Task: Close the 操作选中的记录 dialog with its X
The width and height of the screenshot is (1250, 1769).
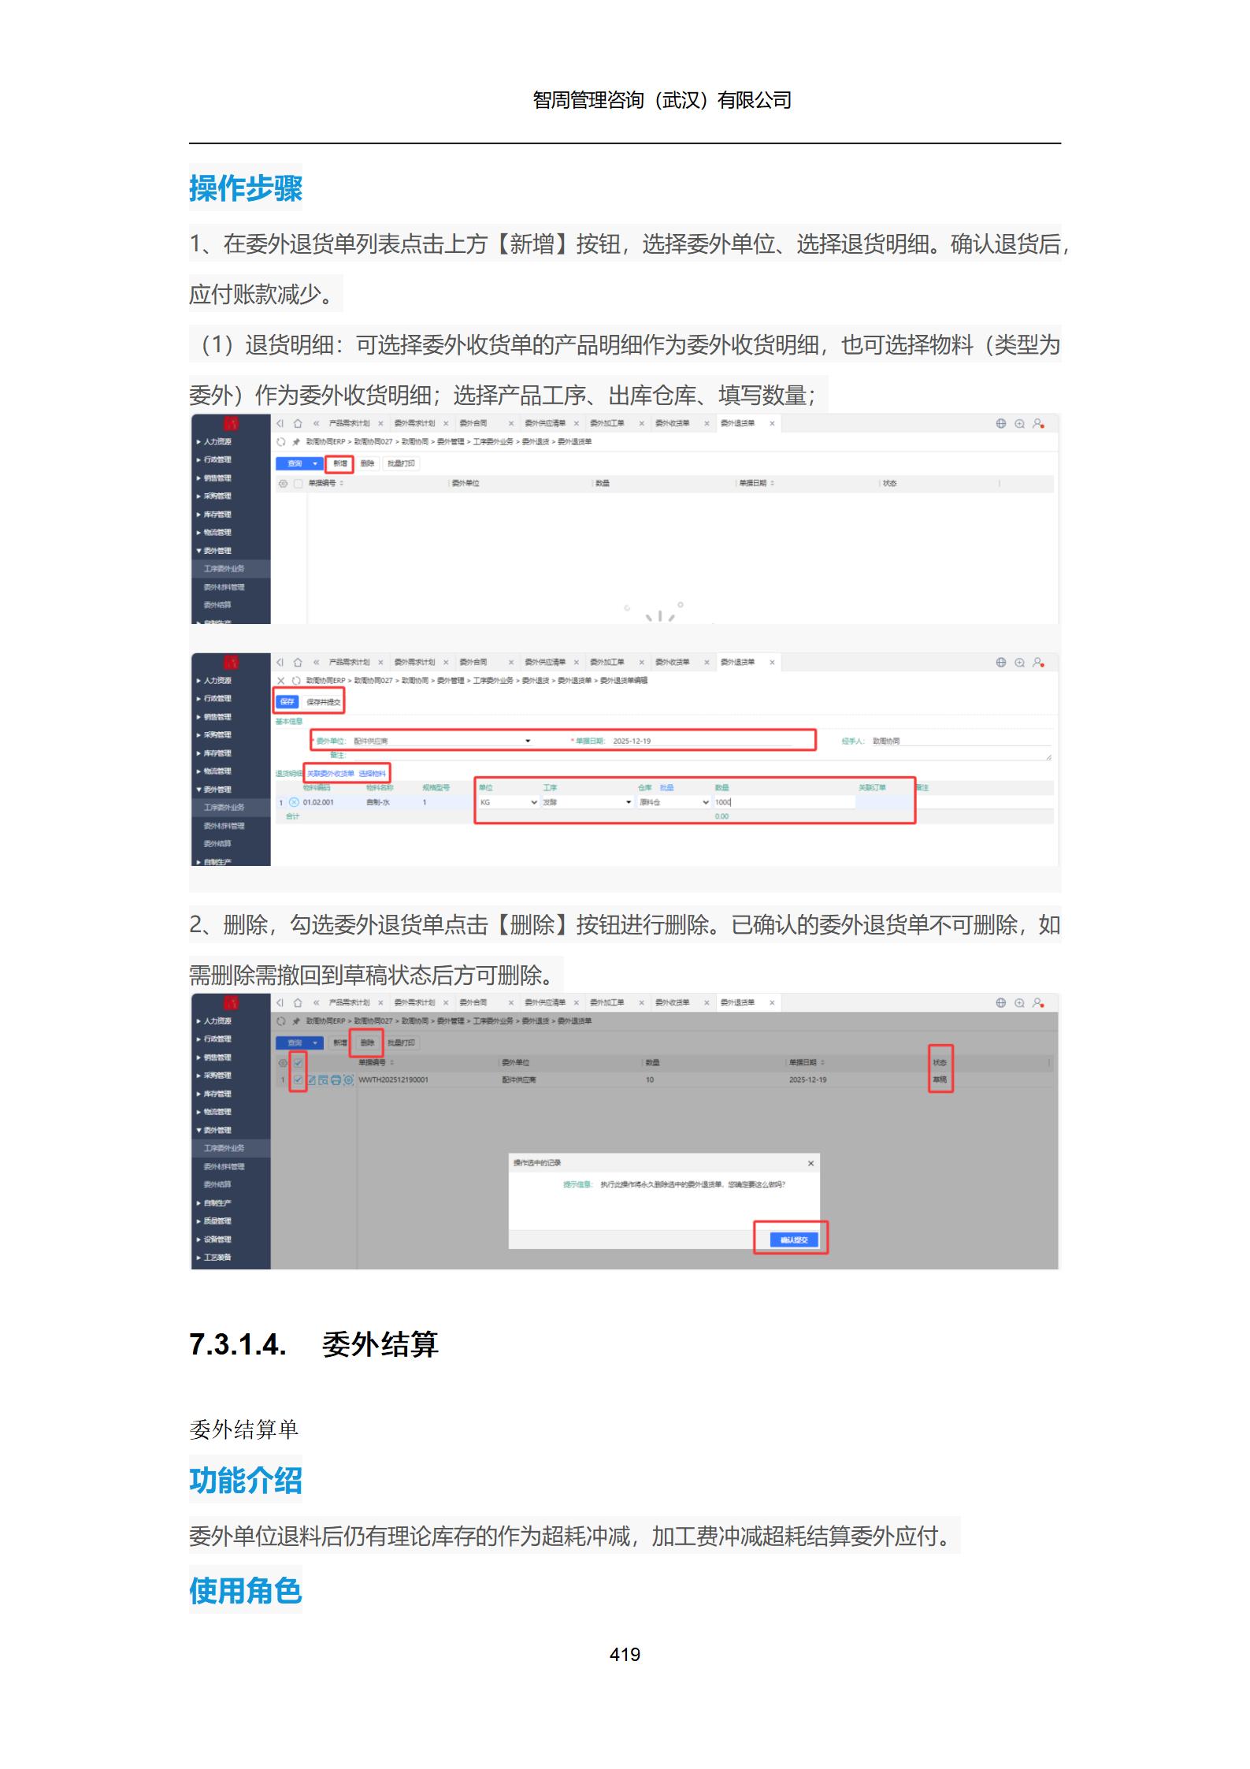Action: (811, 1163)
